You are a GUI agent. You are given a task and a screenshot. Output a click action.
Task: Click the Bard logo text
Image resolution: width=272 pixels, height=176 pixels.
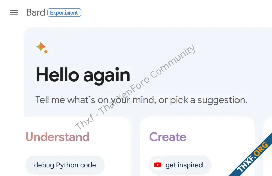pos(36,12)
